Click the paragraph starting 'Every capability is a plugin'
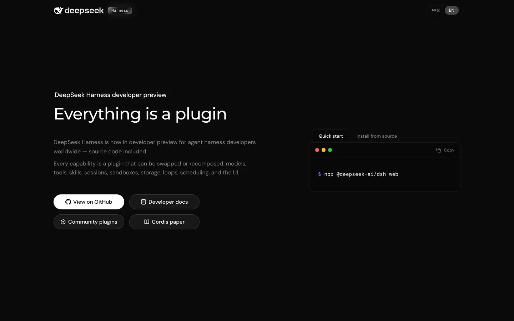Screen dimensions: 514x321 pos(150,168)
